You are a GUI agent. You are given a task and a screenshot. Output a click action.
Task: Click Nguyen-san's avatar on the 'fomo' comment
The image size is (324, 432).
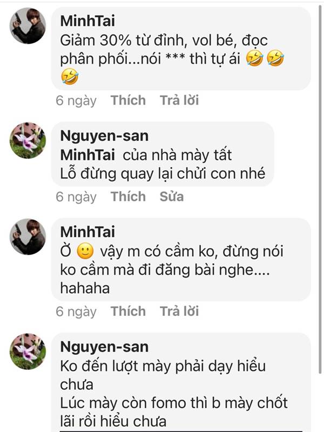pyautogui.click(x=28, y=351)
